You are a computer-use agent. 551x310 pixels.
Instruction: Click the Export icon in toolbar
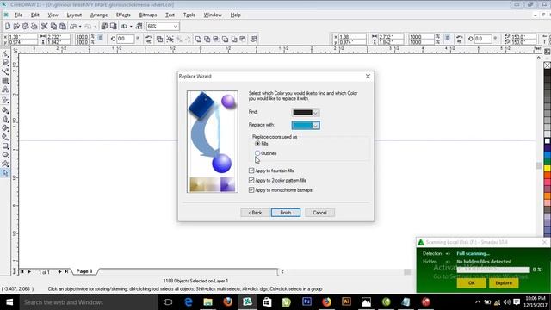tap(113, 27)
